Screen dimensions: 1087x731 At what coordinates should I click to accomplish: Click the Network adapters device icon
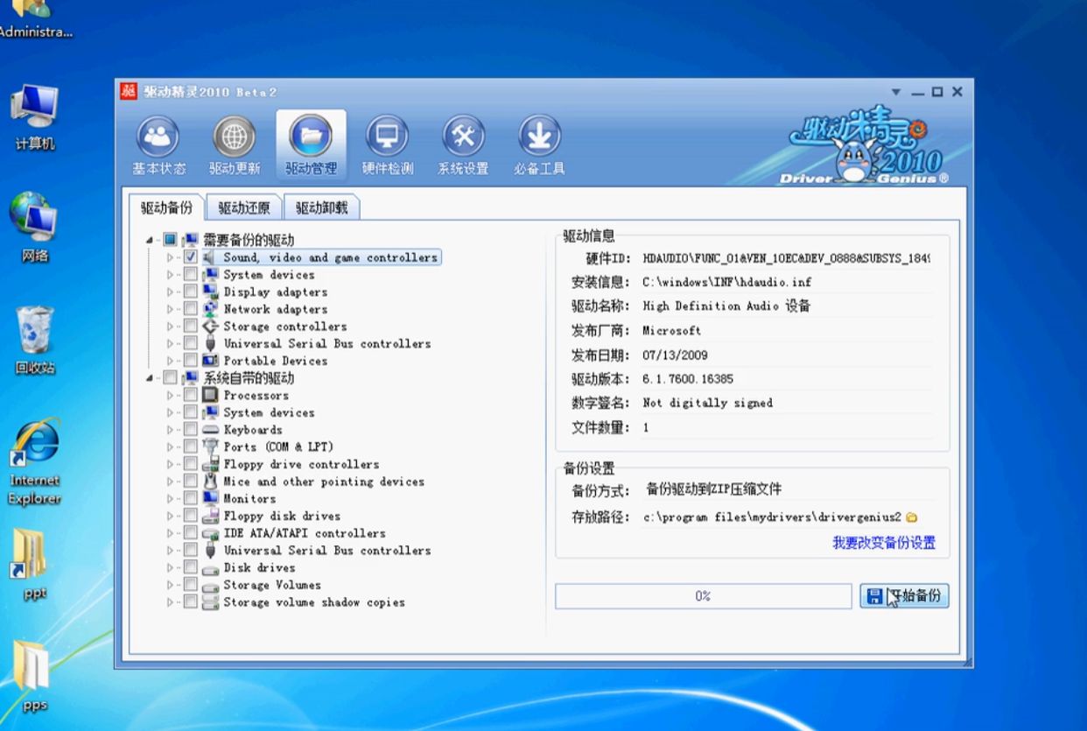(210, 309)
